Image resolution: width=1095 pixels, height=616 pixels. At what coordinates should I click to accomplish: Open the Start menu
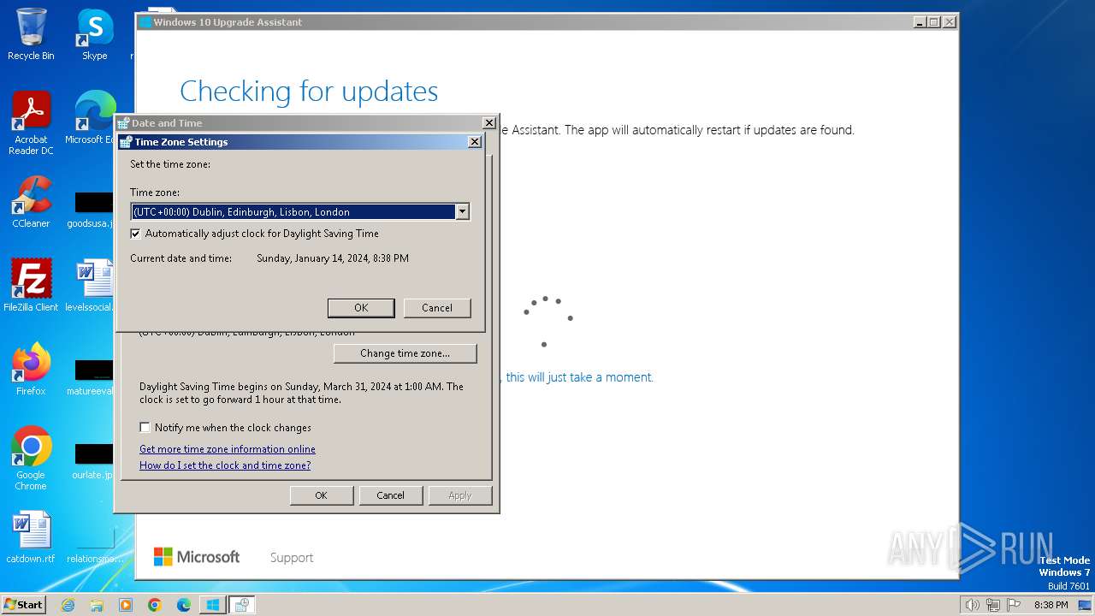[x=23, y=605]
